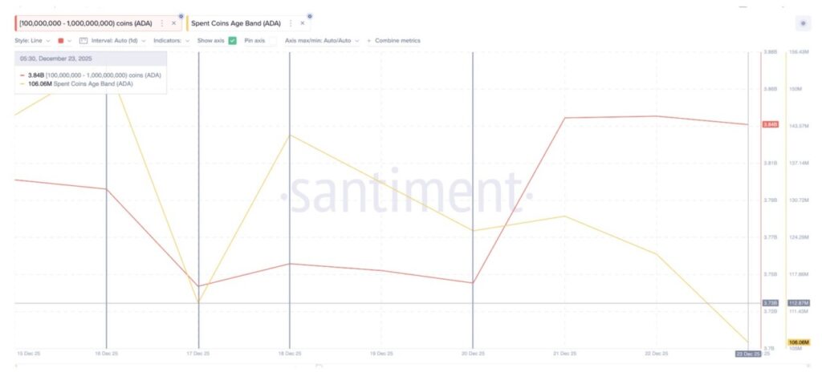Select the 100M-1B coins (ADA) metric tab
Image resolution: width=822 pixels, height=372 pixels.
tap(85, 23)
